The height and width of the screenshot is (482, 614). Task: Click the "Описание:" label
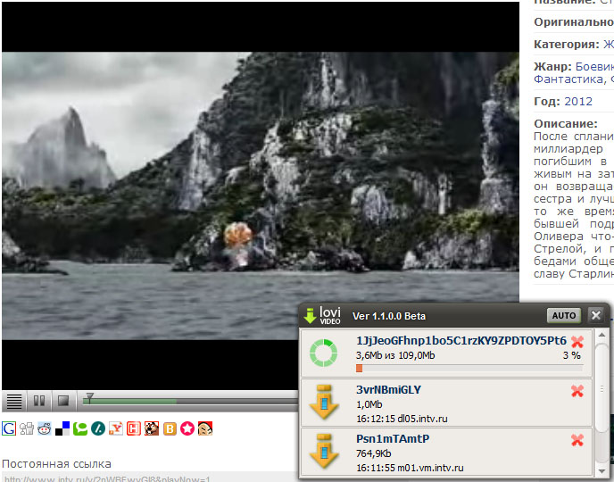(x=566, y=124)
